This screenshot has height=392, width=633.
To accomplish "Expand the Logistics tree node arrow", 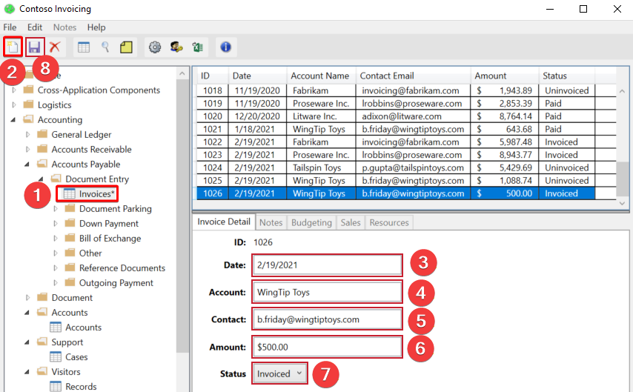I will tap(14, 104).
